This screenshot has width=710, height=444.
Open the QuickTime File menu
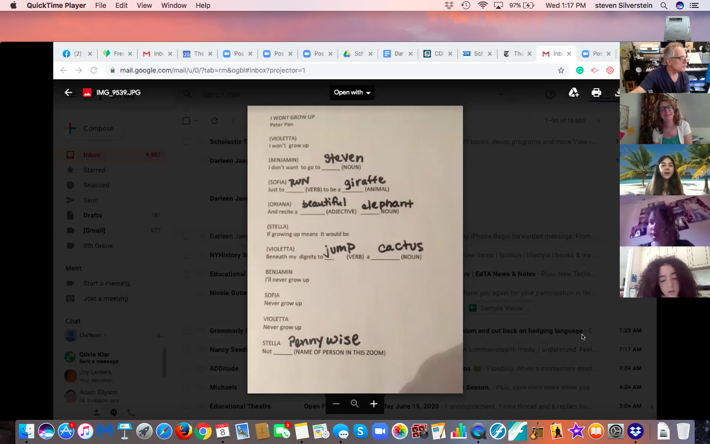[101, 5]
